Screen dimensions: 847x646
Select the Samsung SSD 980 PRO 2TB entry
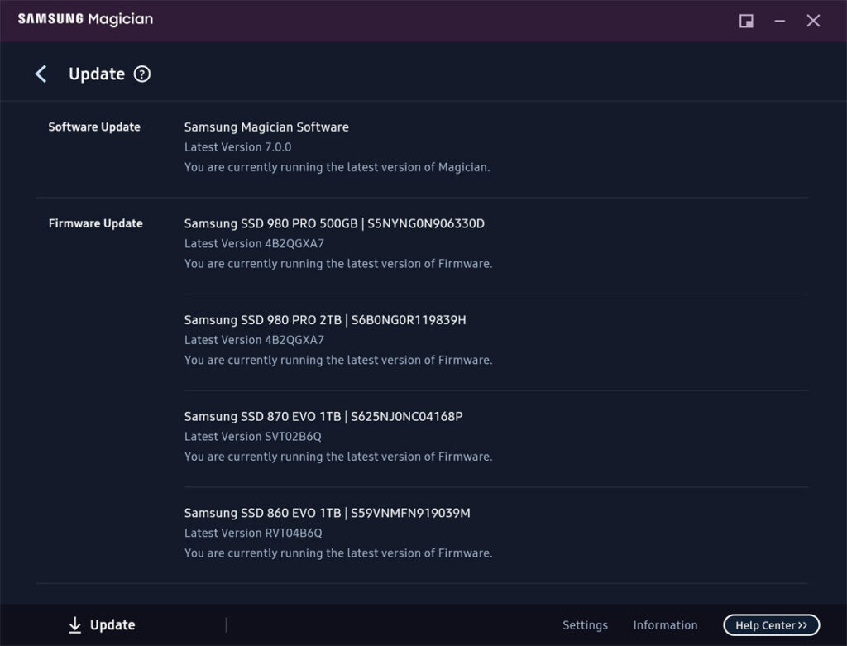coord(325,319)
